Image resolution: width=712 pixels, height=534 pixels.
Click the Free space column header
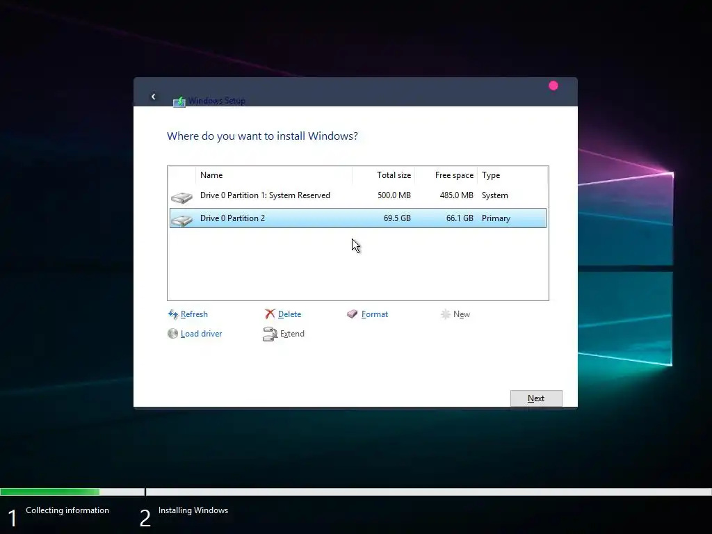446,175
